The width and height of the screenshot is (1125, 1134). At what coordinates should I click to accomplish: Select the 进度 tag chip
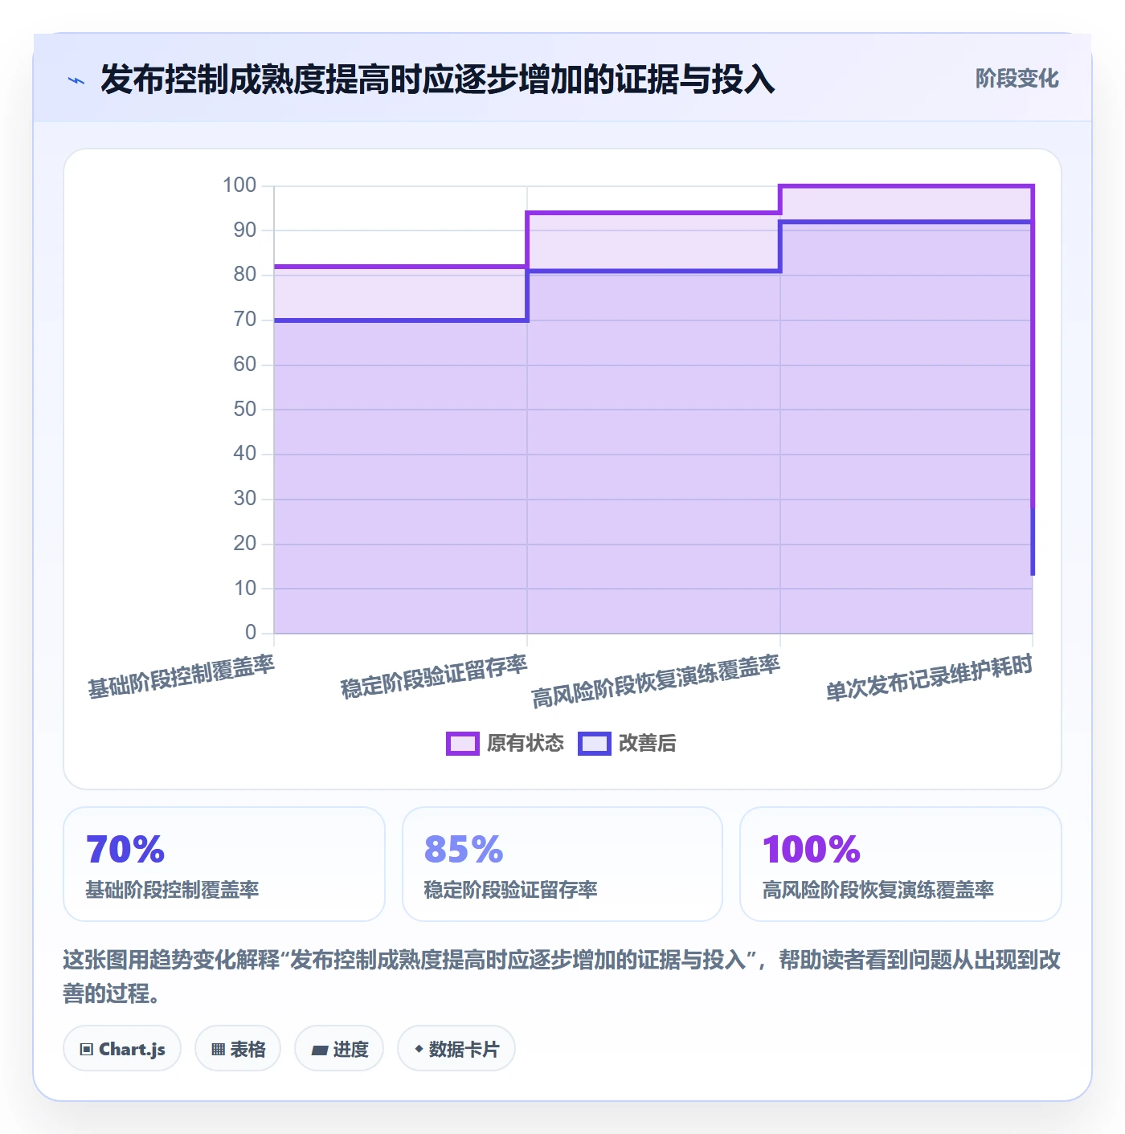(x=339, y=1049)
